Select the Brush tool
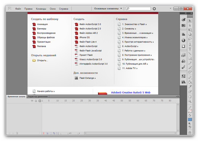The width and height of the screenshot is (199, 141). pos(190,67)
